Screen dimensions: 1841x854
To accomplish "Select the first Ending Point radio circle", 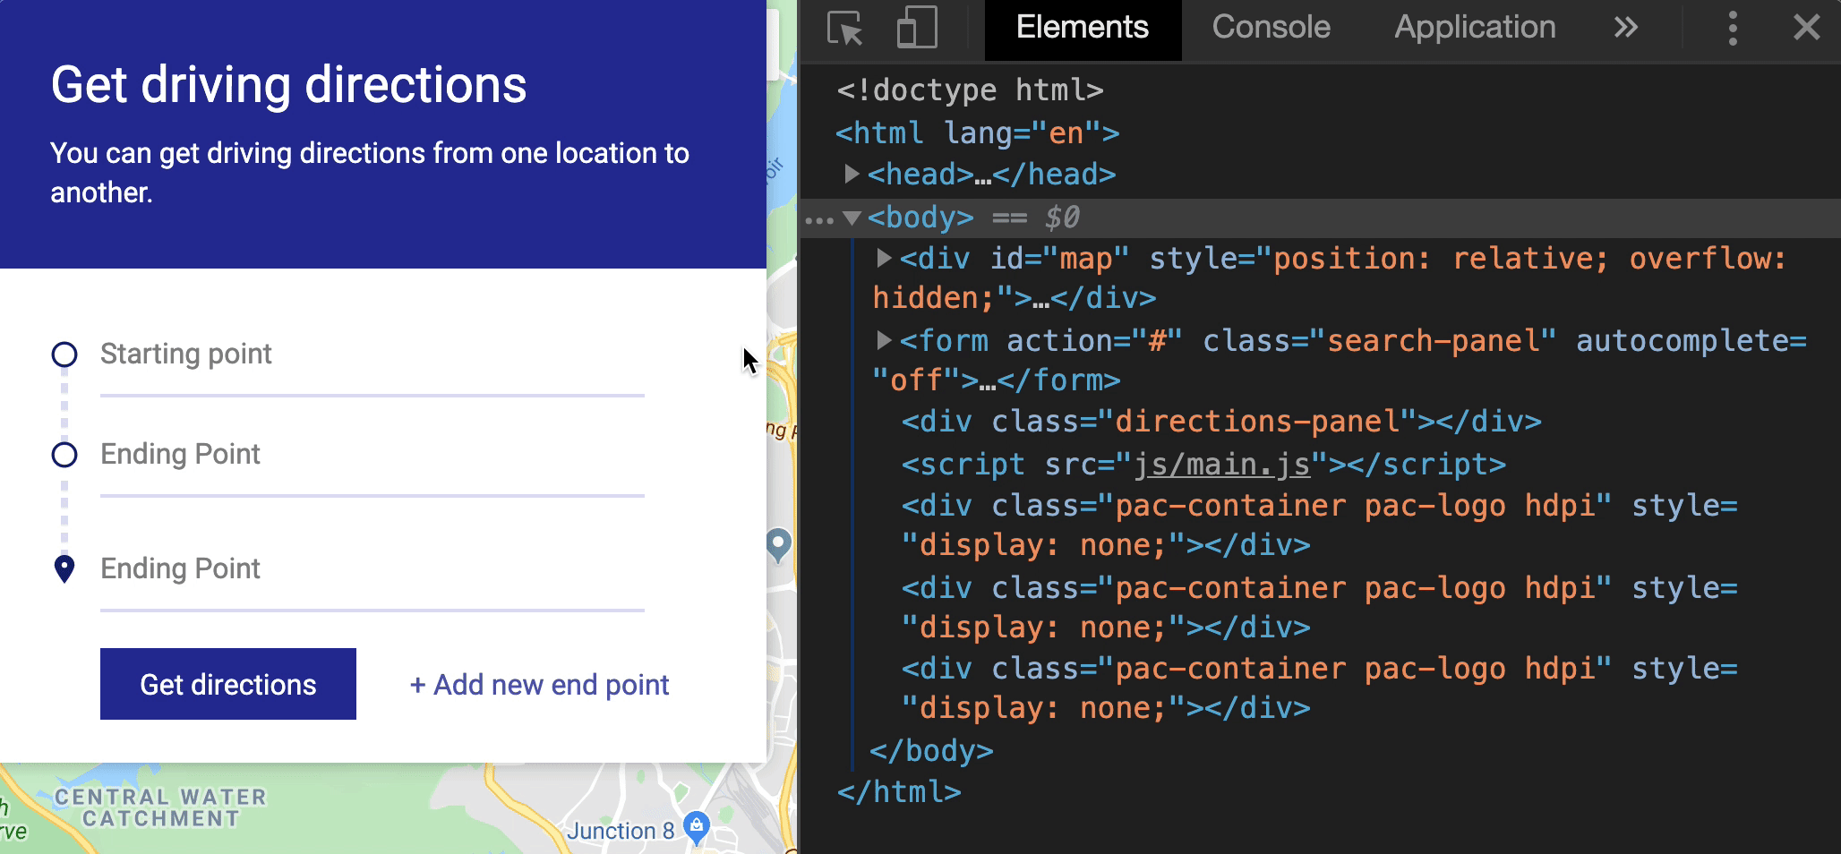I will 64,455.
